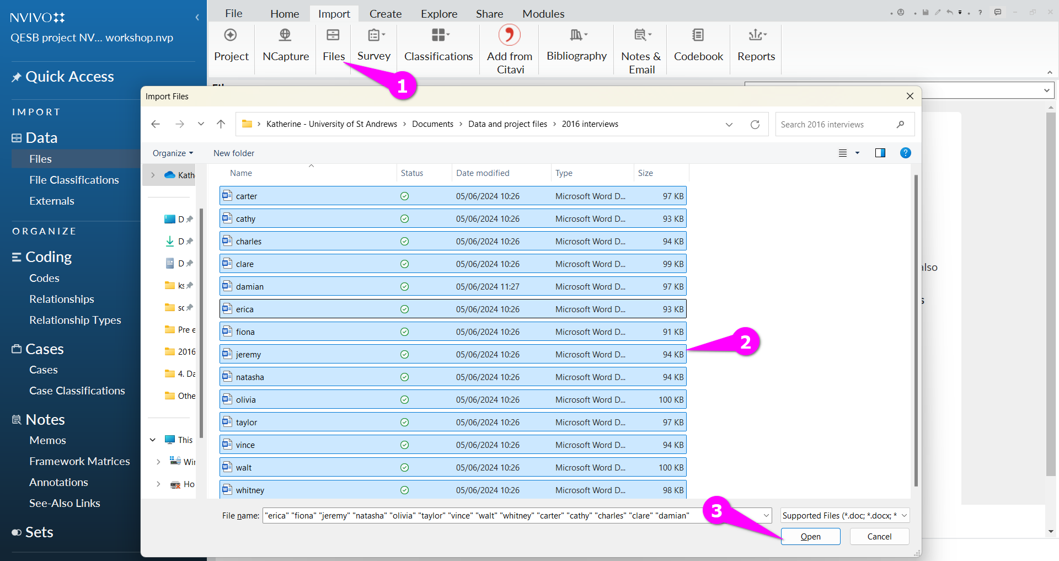Open the Organize dropdown menu
Viewport: 1059px width, 561px height.
[173, 153]
